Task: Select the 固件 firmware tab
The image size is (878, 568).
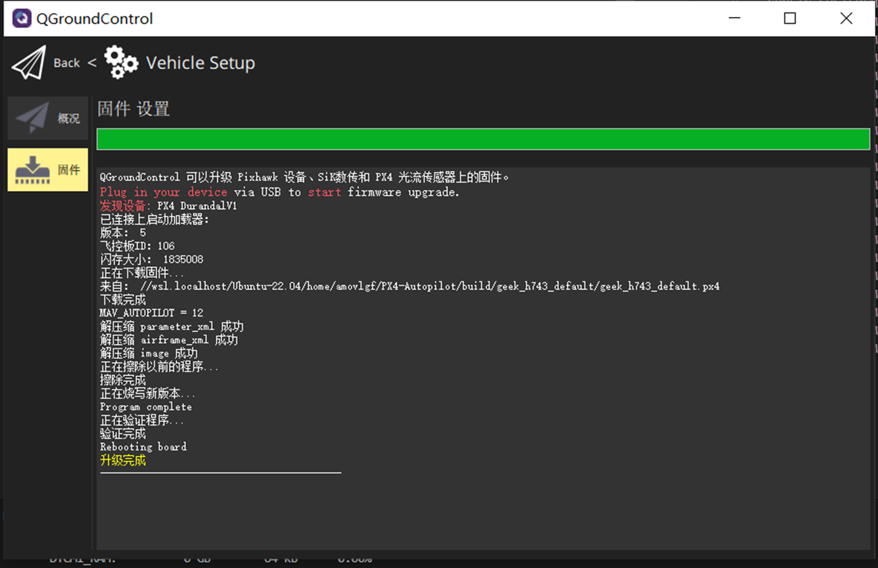Action: [x=47, y=170]
